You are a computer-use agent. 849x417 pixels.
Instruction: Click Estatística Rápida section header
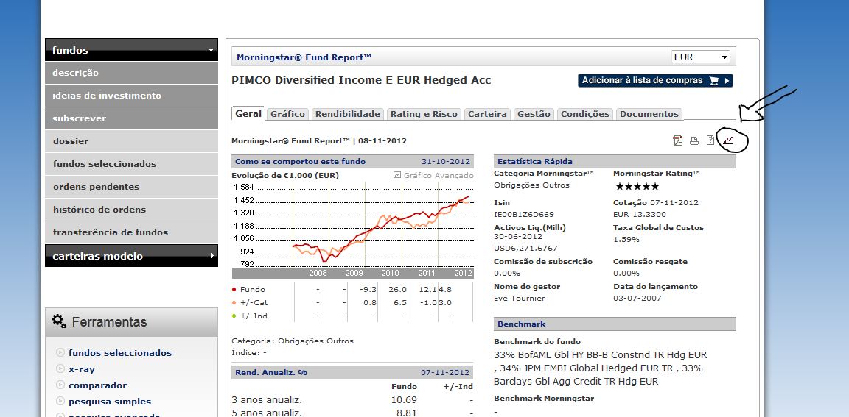615,161
